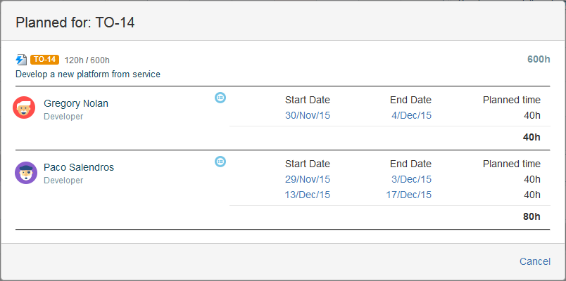
Task: Open the list icon for Paco Salendros
Action: [x=220, y=162]
